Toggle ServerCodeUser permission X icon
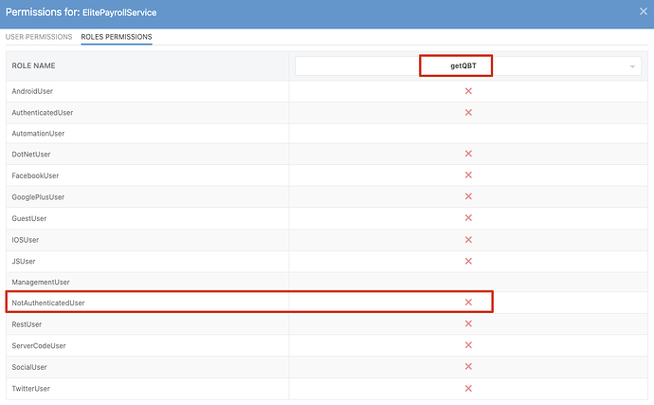The width and height of the screenshot is (654, 405). click(468, 345)
